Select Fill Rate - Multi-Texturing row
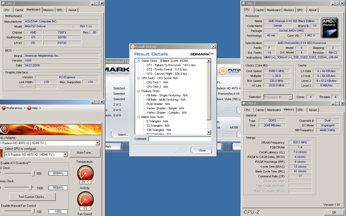346x216 pixels. click(x=166, y=100)
